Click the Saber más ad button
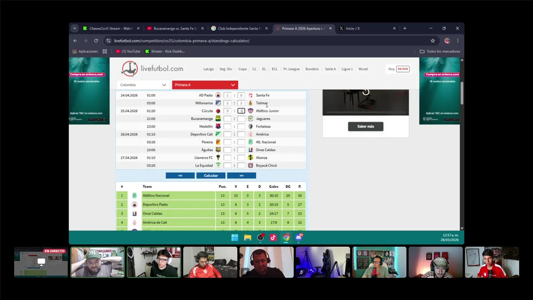533x300 pixels. (366, 126)
